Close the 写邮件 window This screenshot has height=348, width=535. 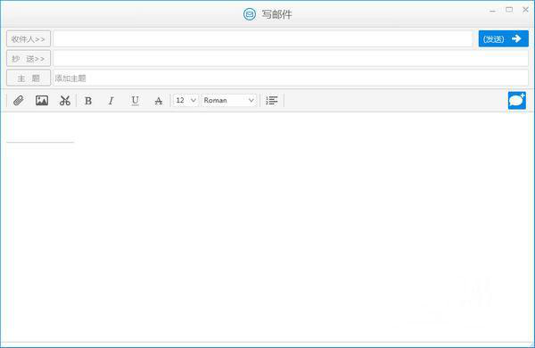click(525, 10)
